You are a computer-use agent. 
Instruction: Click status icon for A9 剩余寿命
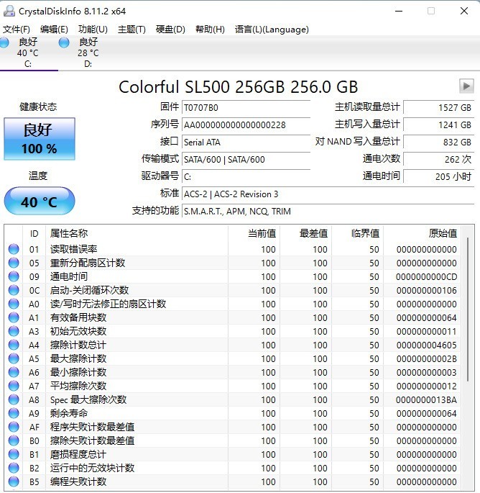point(14,413)
